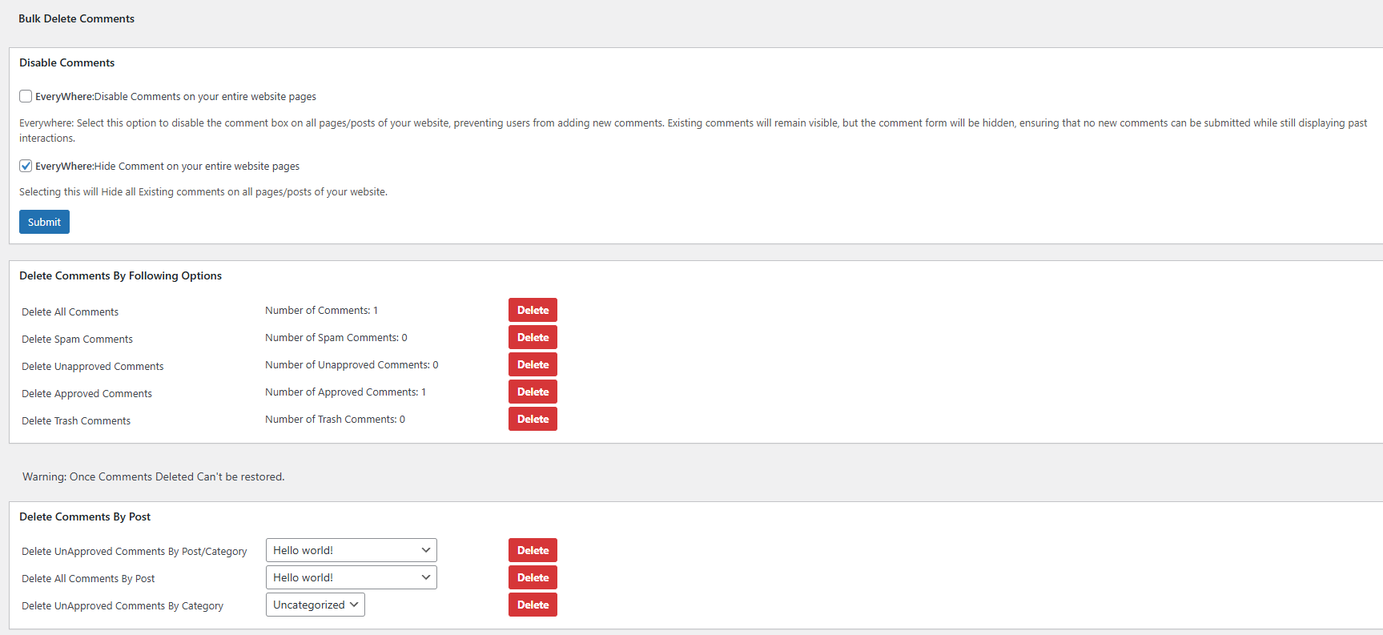
Task: Click the EveryWhere Disable Comments label text
Action: [x=175, y=96]
